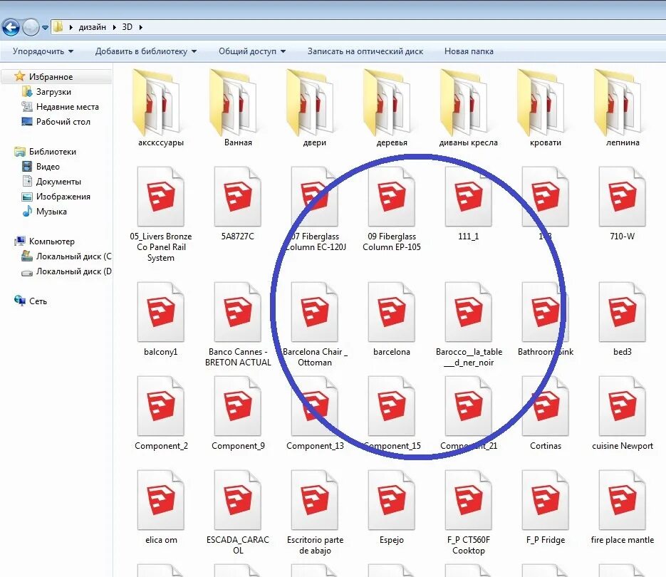Select the 'диваны кресла' folder

coord(469,108)
